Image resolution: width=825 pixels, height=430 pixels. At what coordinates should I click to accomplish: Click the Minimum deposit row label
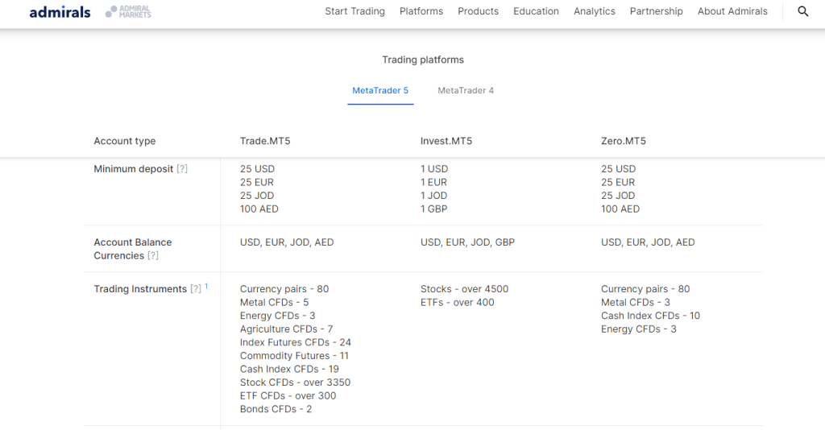point(134,169)
